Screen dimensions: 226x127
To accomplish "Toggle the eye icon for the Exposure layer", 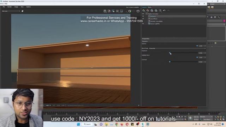I will [143, 16].
